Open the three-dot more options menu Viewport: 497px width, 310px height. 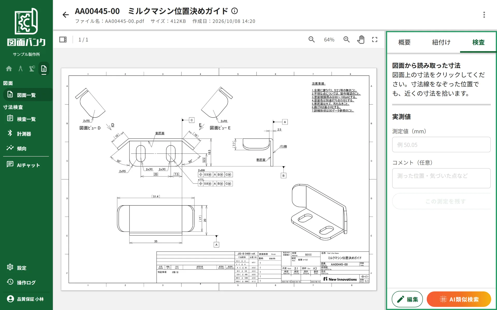tap(484, 15)
